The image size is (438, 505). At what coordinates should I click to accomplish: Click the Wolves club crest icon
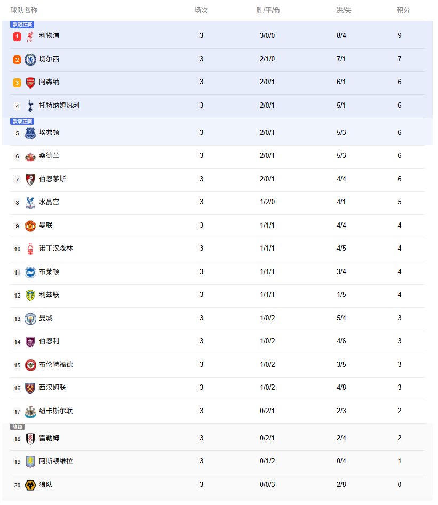coord(30,485)
